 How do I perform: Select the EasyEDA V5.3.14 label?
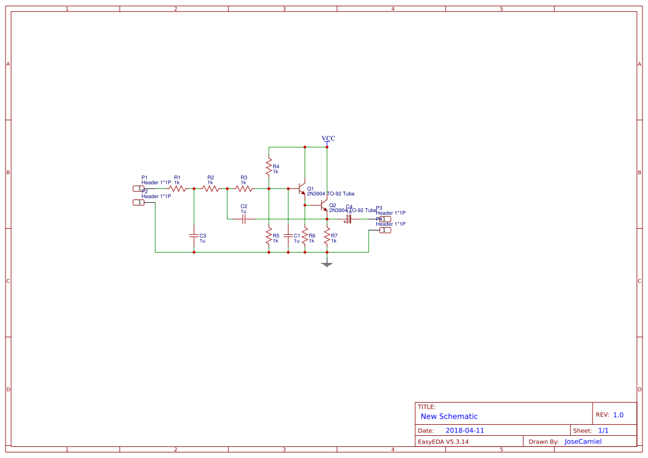443,441
